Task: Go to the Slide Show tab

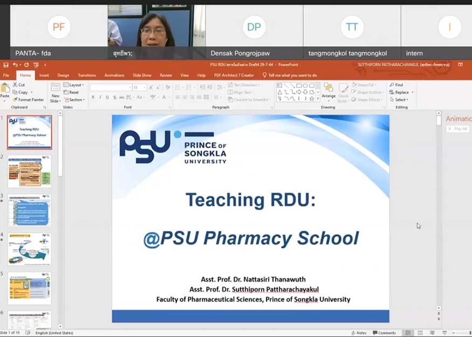Action: (142, 75)
